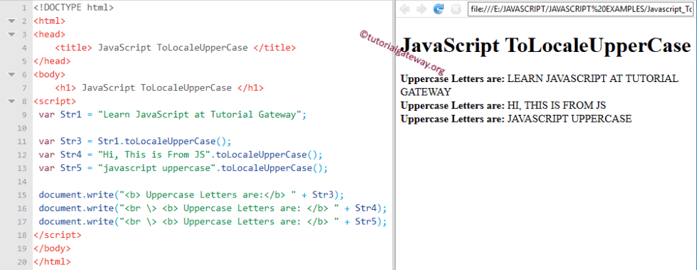
Task: Click the closing script tag
Action: 58,235
